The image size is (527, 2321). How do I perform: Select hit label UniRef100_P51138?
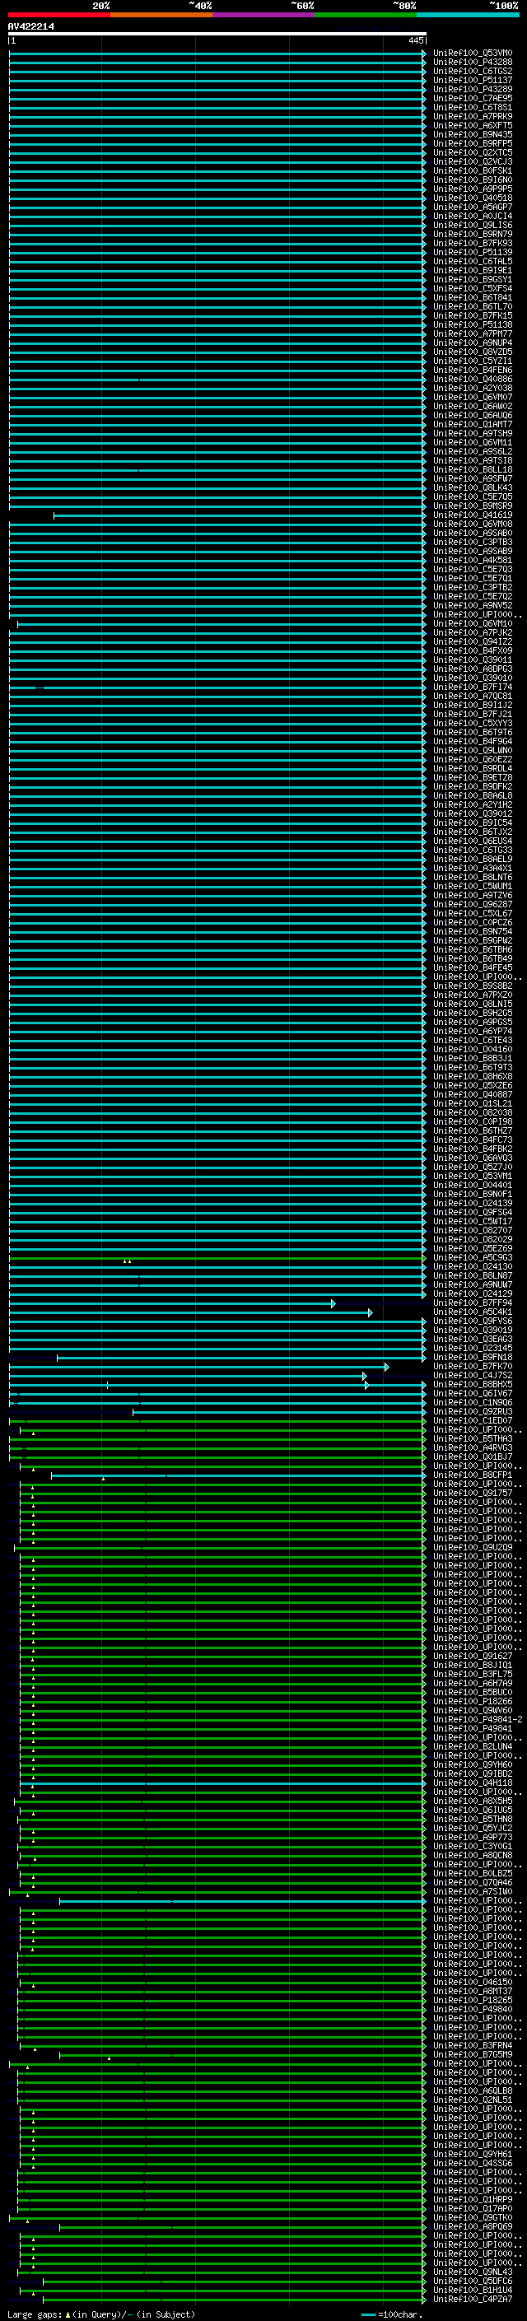[x=472, y=324]
